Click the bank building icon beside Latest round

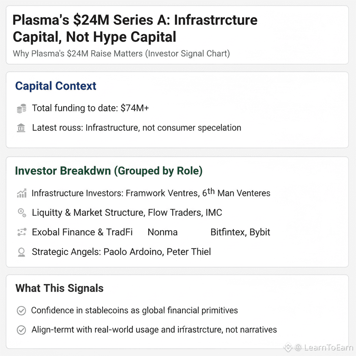21,128
